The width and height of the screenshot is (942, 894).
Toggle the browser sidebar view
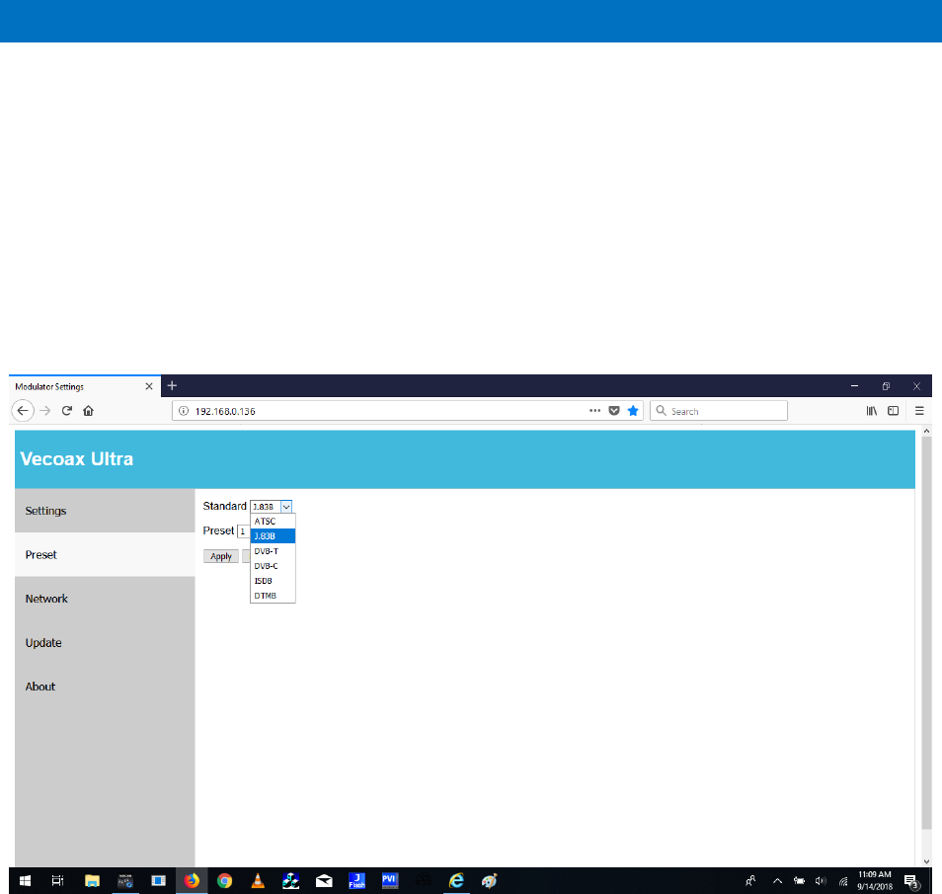[894, 411]
